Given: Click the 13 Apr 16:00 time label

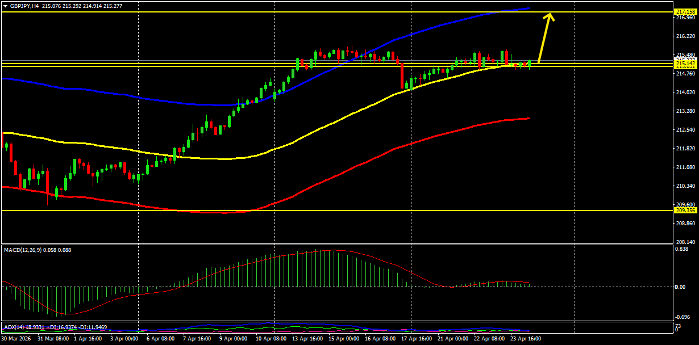Looking at the screenshot, I should pyautogui.click(x=307, y=339).
